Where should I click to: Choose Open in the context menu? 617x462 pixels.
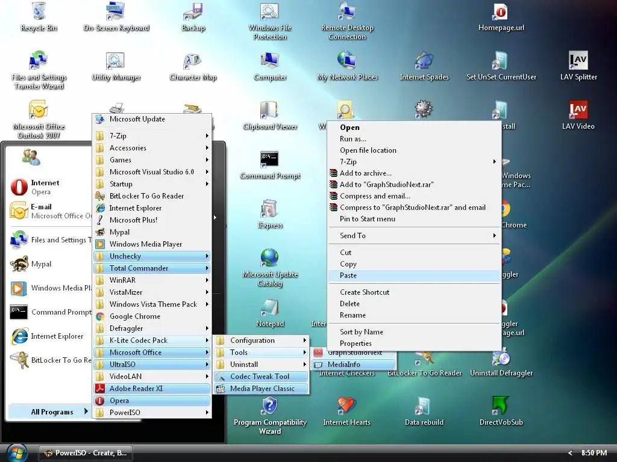[x=414, y=128]
